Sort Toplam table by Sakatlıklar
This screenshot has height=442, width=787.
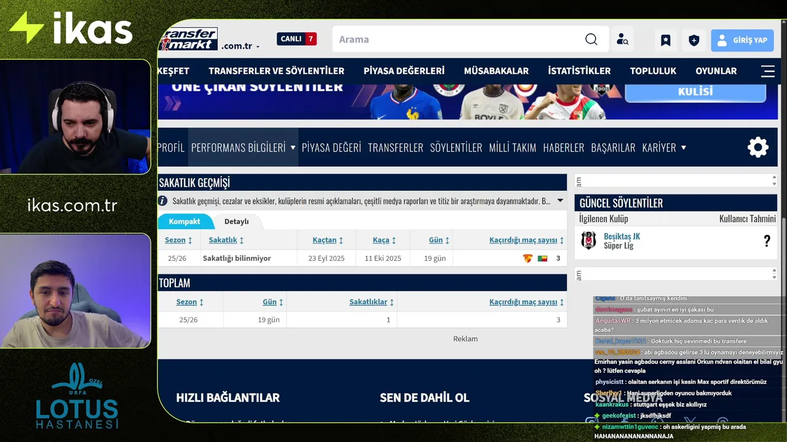pyautogui.click(x=371, y=302)
